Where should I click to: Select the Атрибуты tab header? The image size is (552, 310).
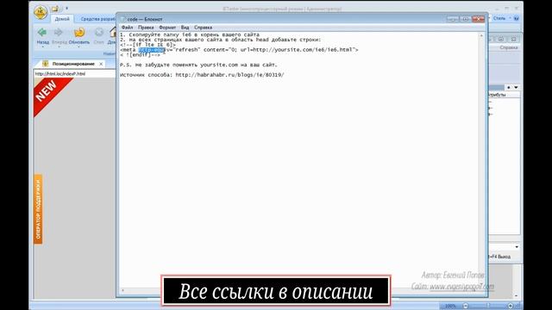(497, 95)
